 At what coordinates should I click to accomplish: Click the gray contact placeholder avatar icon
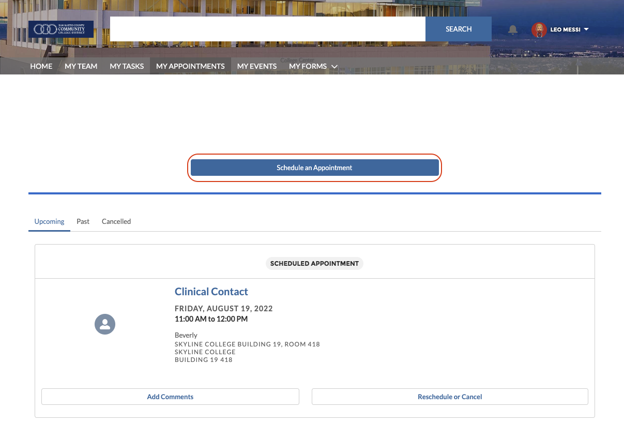click(x=105, y=324)
